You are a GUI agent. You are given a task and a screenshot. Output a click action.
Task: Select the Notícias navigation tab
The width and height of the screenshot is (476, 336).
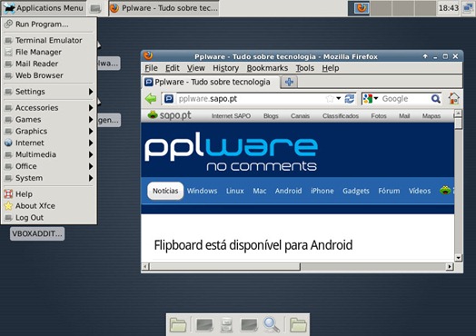165,191
